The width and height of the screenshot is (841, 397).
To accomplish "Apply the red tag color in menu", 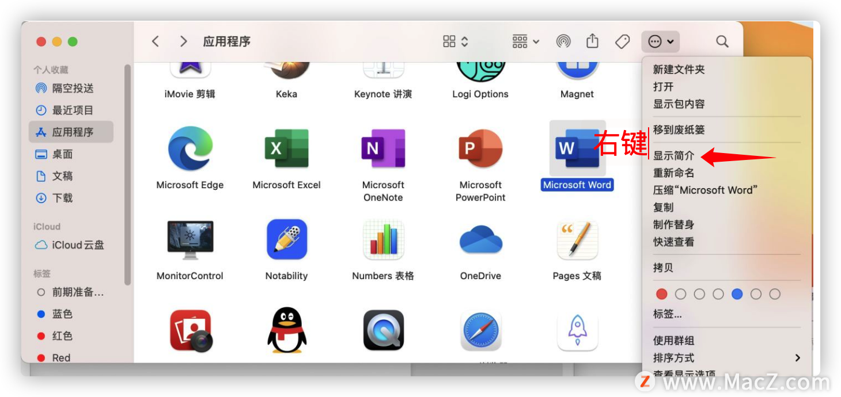I will tap(662, 294).
